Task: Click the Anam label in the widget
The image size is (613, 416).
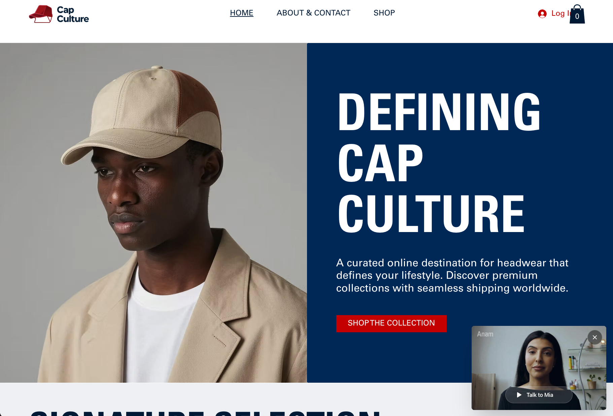Action: click(485, 334)
